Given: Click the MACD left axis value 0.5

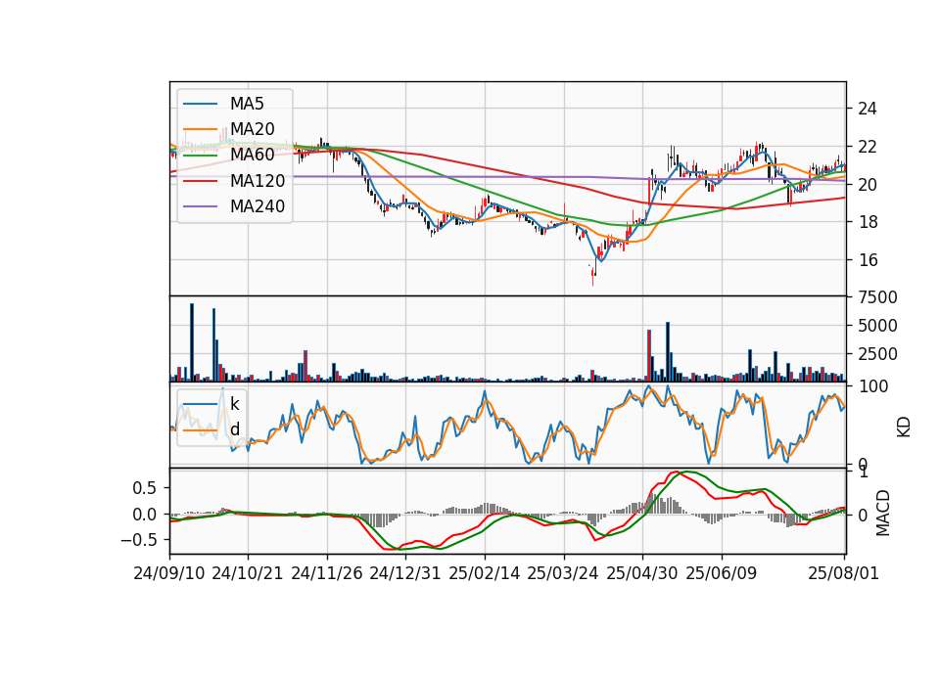Looking at the screenshot, I should pos(145,488).
